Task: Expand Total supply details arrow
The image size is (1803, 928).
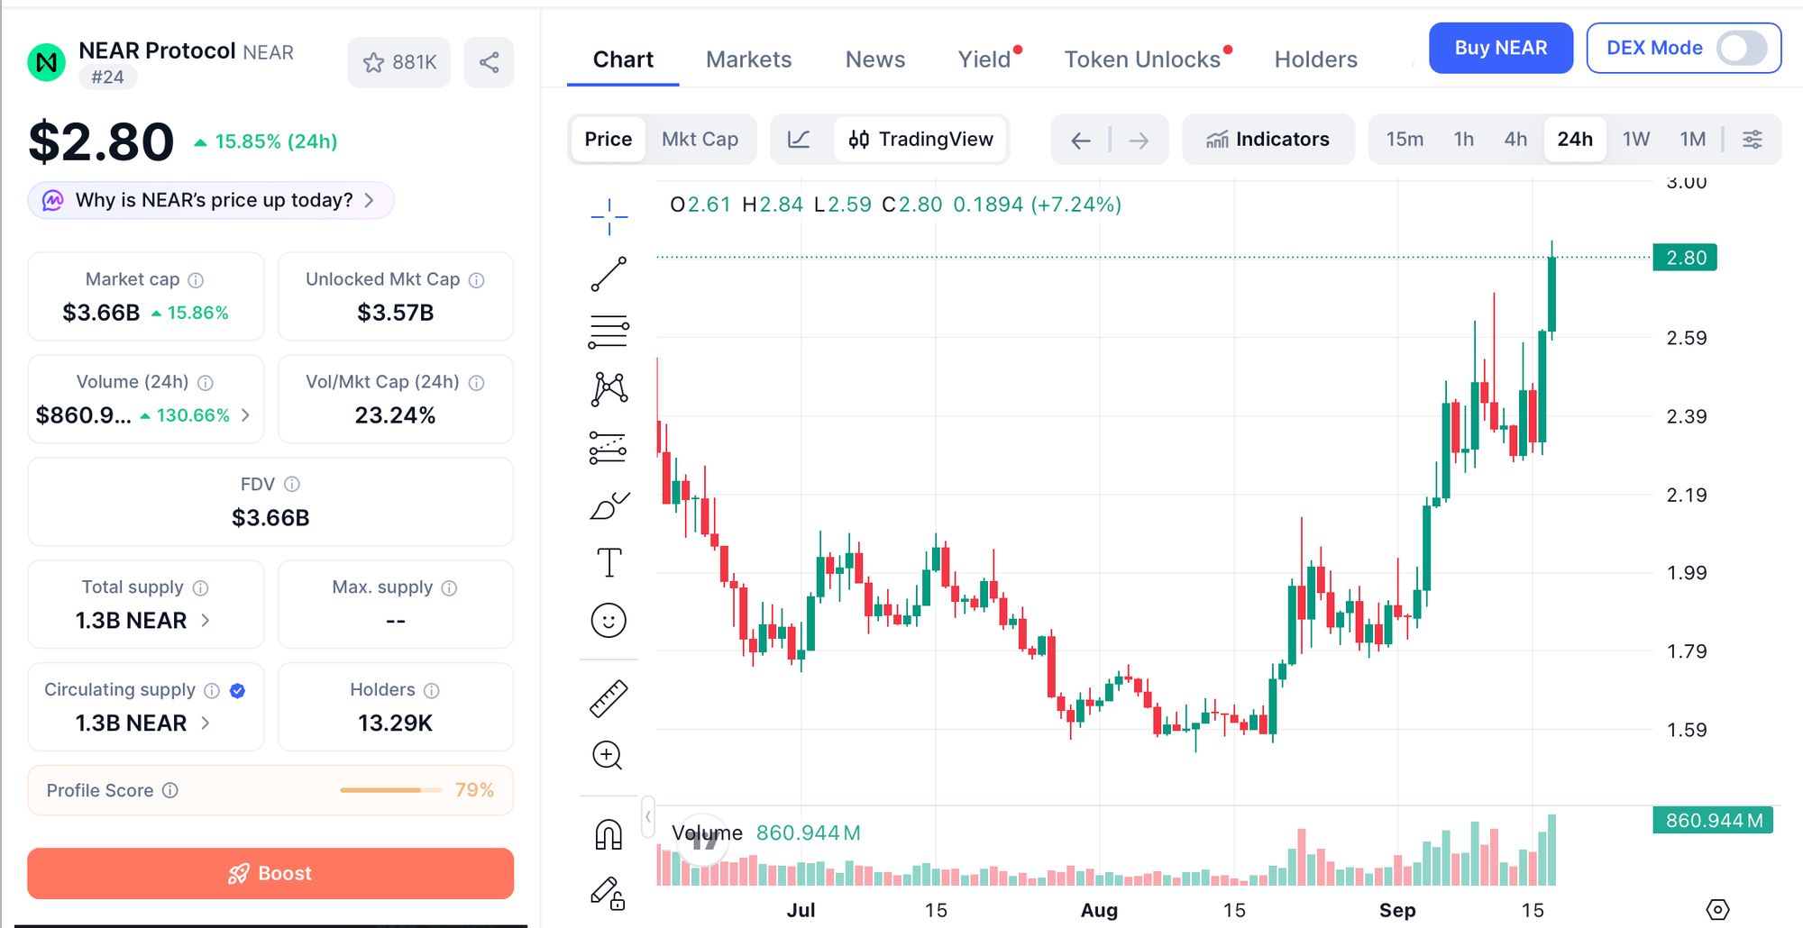Action: pos(206,620)
